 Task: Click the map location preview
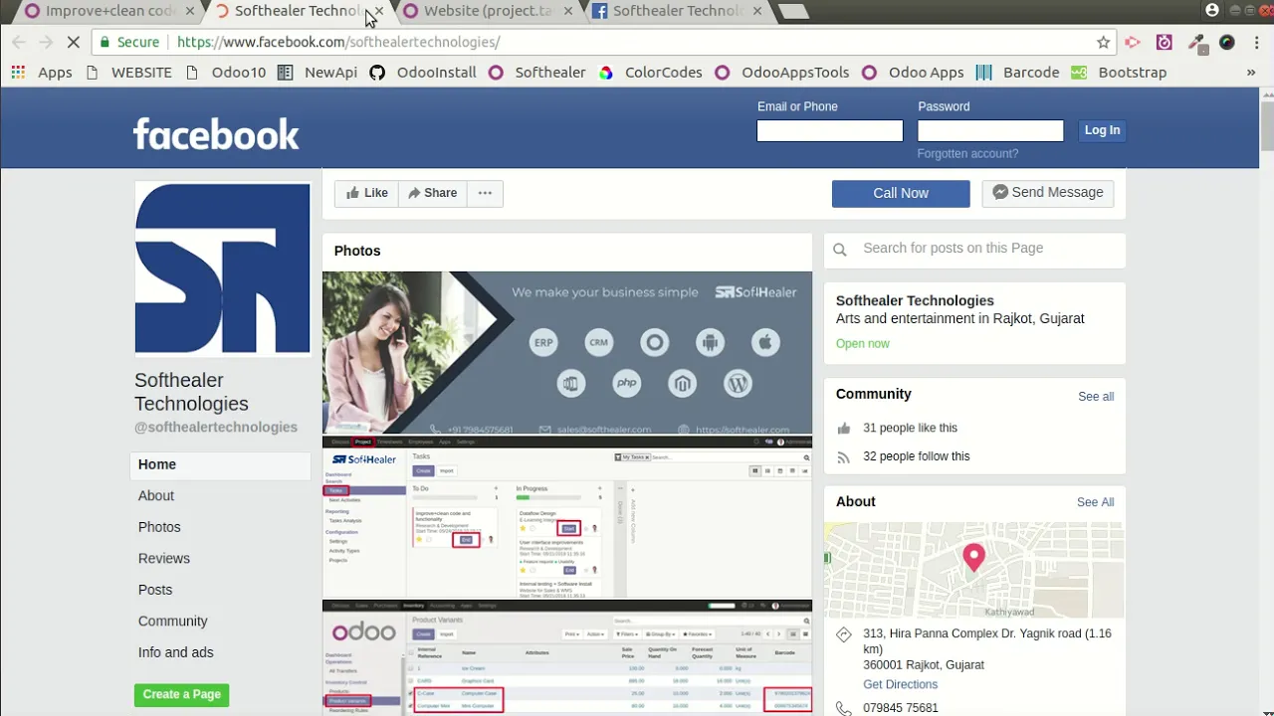974,570
